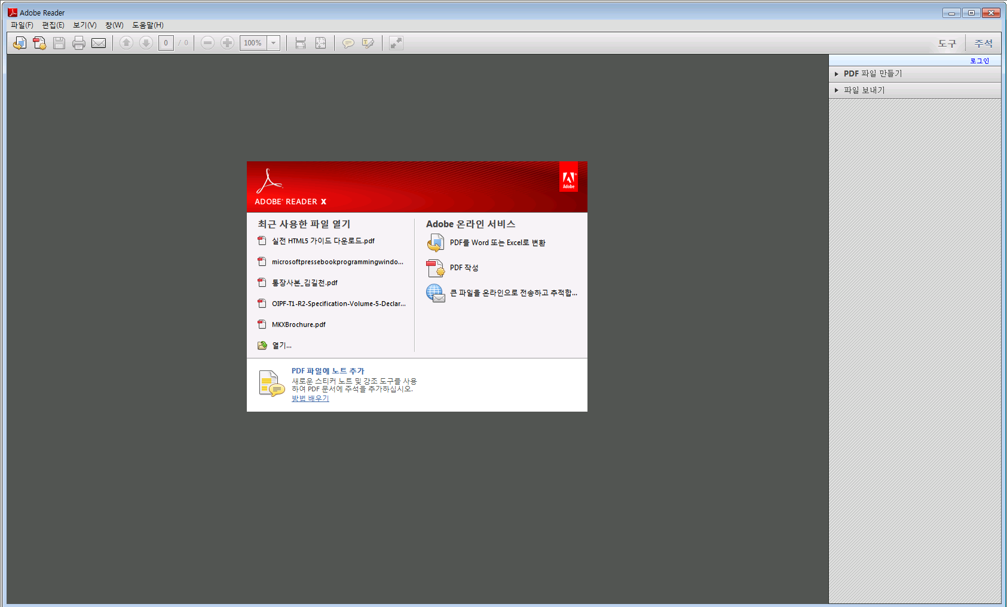Image resolution: width=1007 pixels, height=607 pixels.
Task: Click the green folder icon beside 열기
Action: pos(262,345)
